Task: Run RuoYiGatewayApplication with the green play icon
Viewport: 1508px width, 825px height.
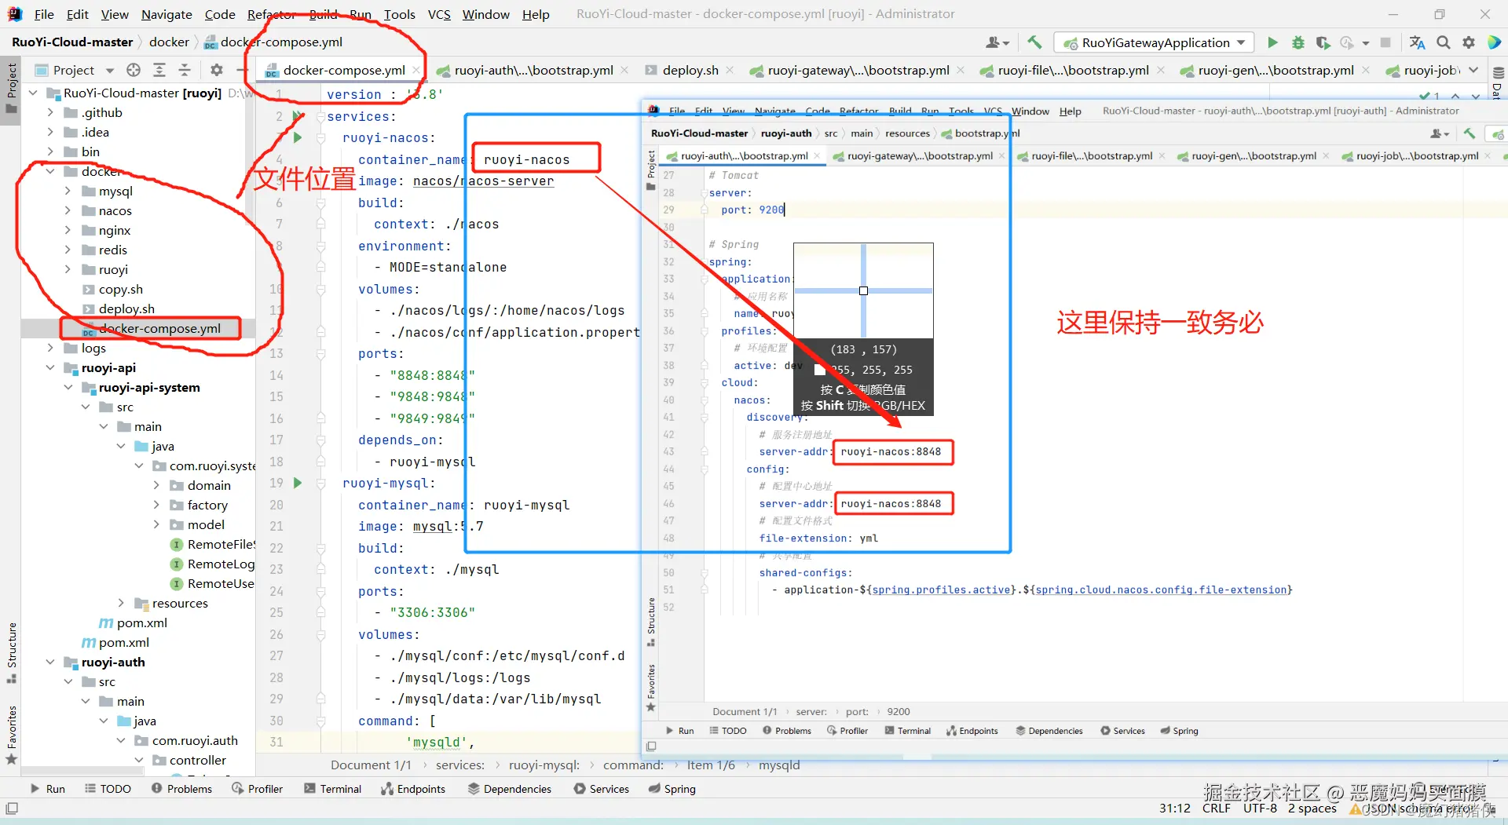Action: 1272,42
